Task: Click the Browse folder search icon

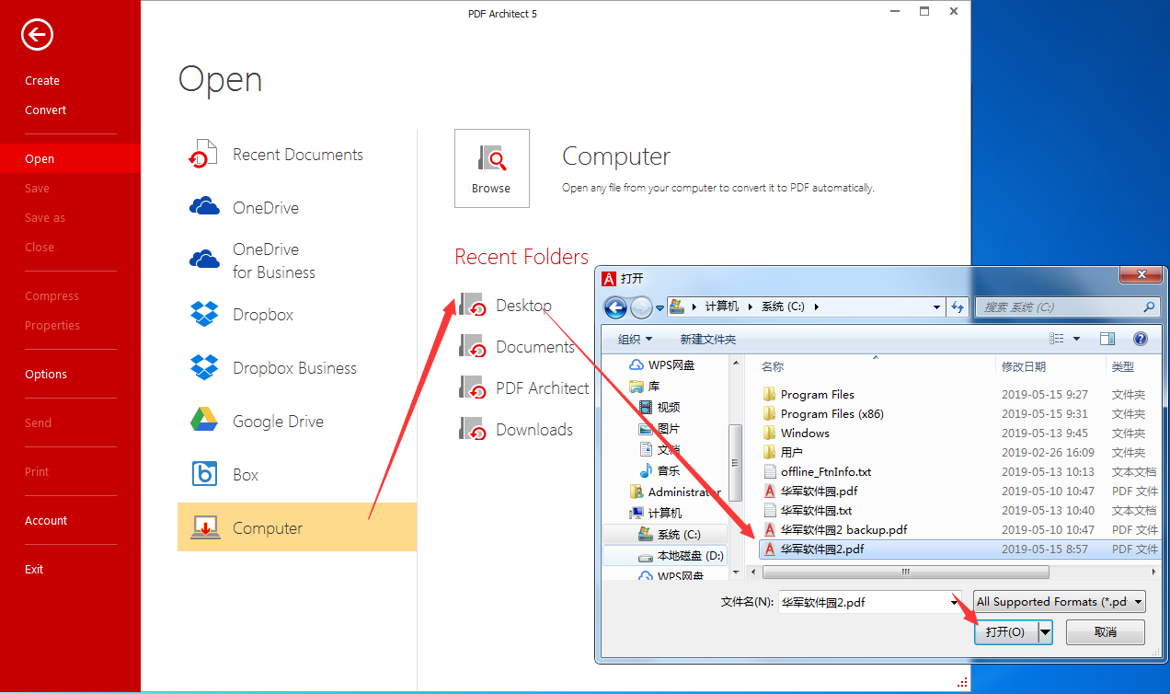Action: click(492, 158)
